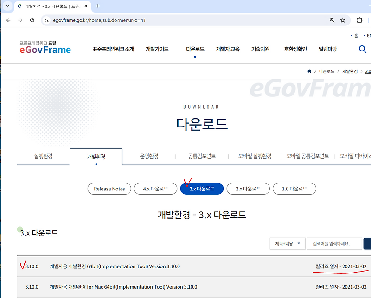Click the home icon in the breadcrumb
This screenshot has height=298, width=371.
309,71
